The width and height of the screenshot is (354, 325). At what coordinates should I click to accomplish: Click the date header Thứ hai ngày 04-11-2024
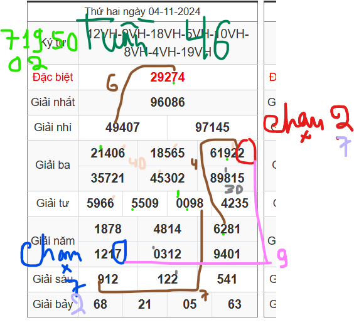point(142,12)
